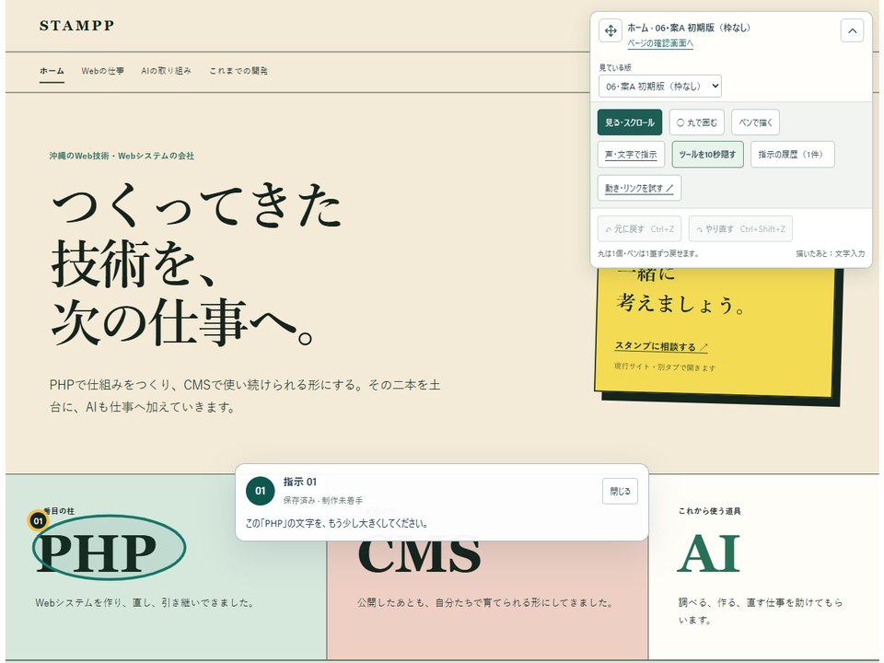This screenshot has height=663, width=884.
Task: Click the これから使う道具 label
Action: [x=709, y=511]
